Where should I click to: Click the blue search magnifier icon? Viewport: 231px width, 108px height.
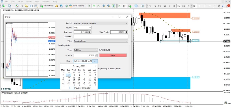coord(223,6)
